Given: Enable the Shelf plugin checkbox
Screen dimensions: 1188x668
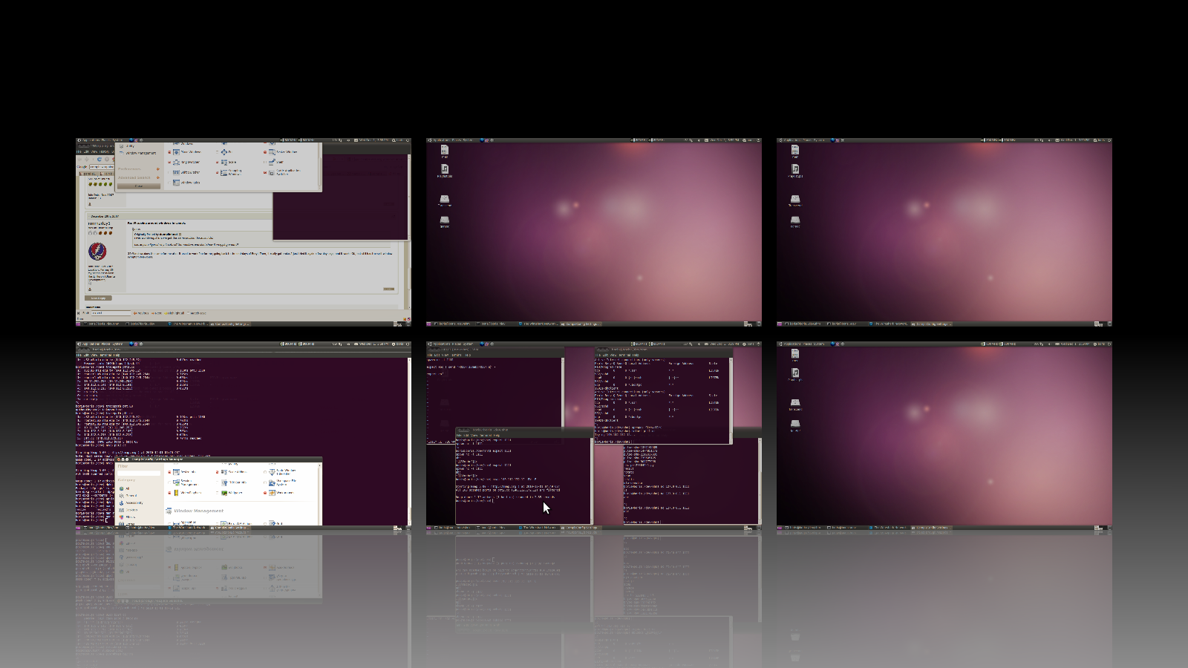Looking at the screenshot, I should point(265,162).
